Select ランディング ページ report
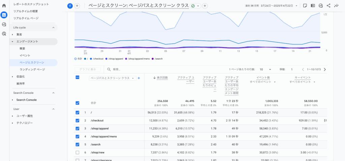Image resolution: width=345 pixels, height=161 pixels. click(32, 69)
